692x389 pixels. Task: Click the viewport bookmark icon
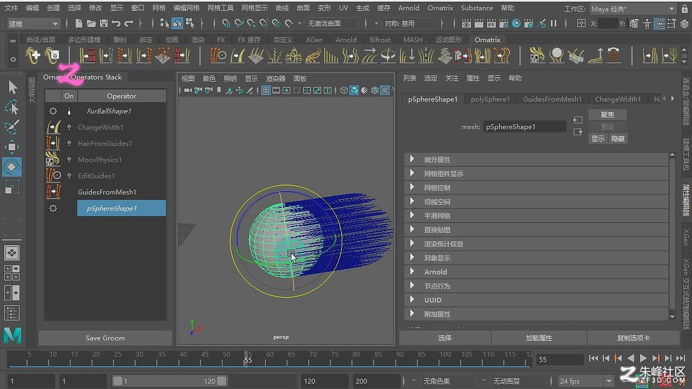coord(219,90)
